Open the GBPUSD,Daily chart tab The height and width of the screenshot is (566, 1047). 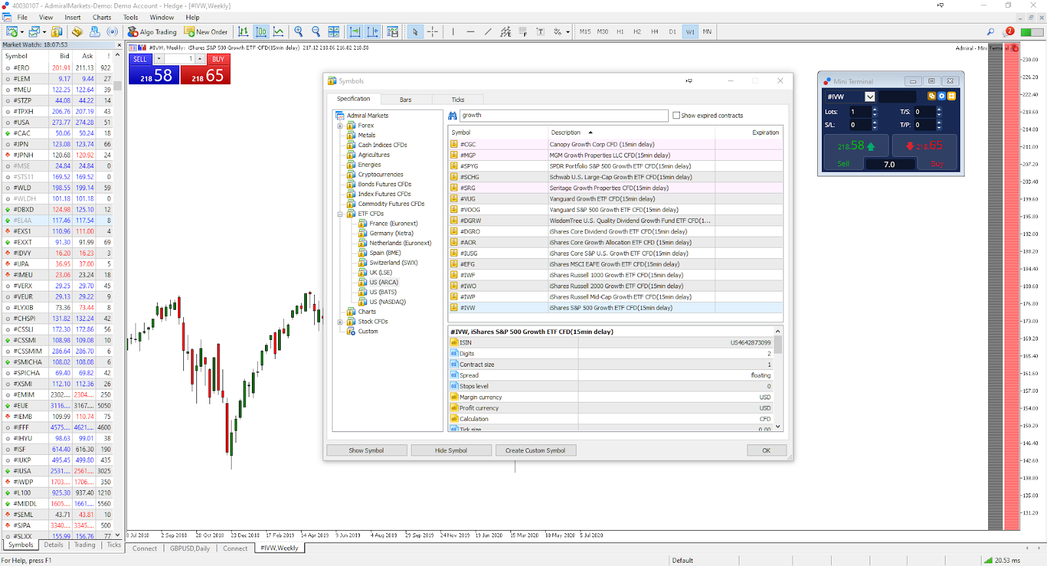click(190, 548)
